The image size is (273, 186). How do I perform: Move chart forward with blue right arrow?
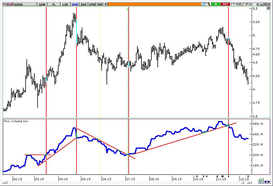pyautogui.click(x=269, y=182)
